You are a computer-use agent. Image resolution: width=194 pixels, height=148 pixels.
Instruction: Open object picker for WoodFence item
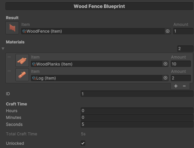[x=167, y=31]
